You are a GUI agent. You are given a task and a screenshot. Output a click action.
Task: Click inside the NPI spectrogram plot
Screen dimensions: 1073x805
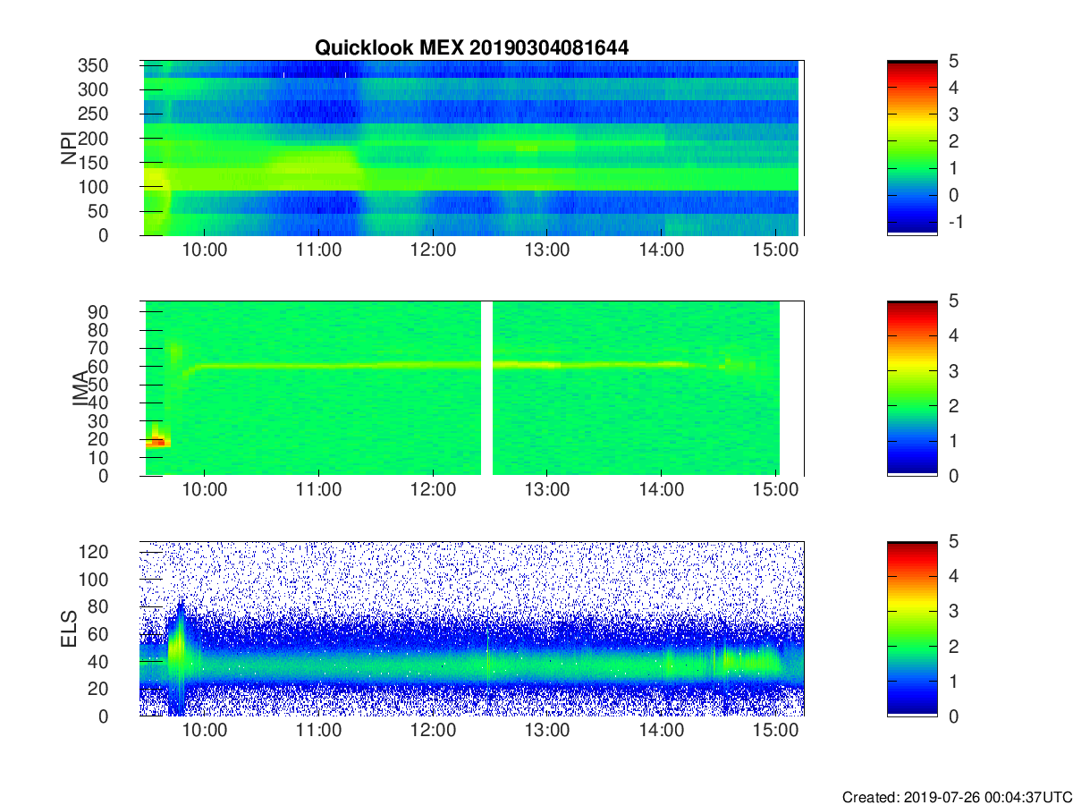[x=472, y=148]
